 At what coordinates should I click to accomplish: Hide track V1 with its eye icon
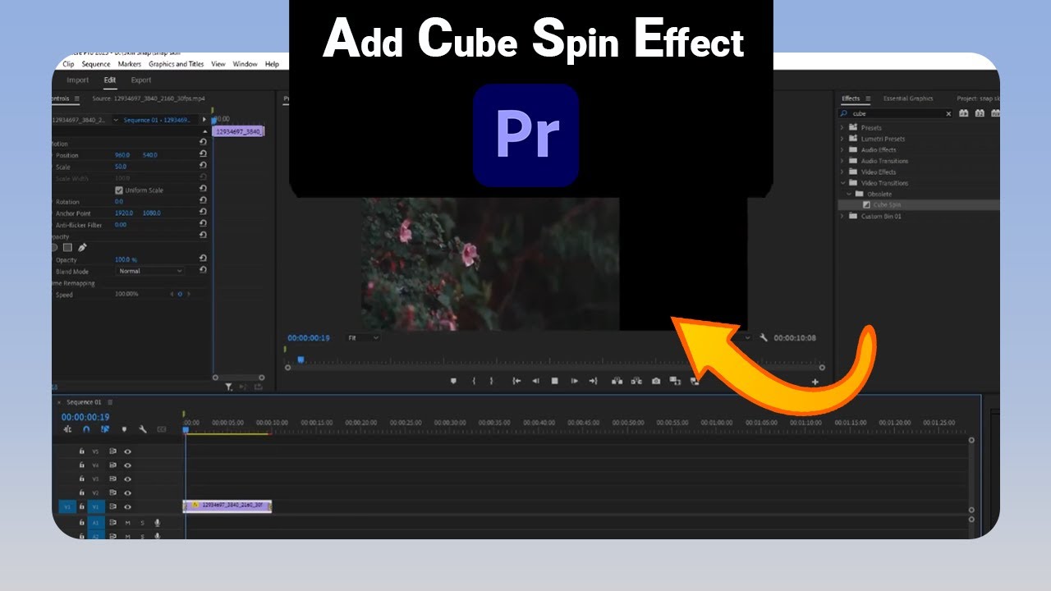pos(127,506)
